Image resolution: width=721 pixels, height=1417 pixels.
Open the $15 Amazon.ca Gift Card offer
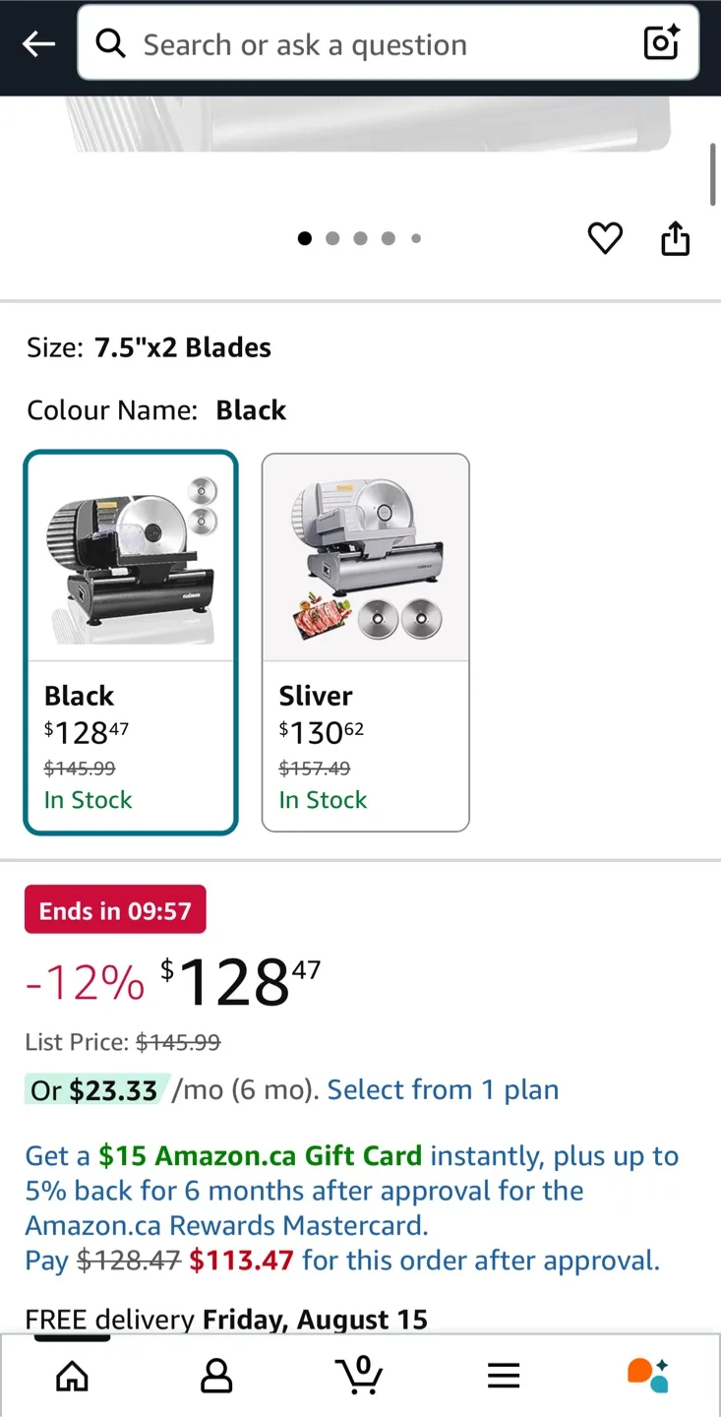(259, 1155)
